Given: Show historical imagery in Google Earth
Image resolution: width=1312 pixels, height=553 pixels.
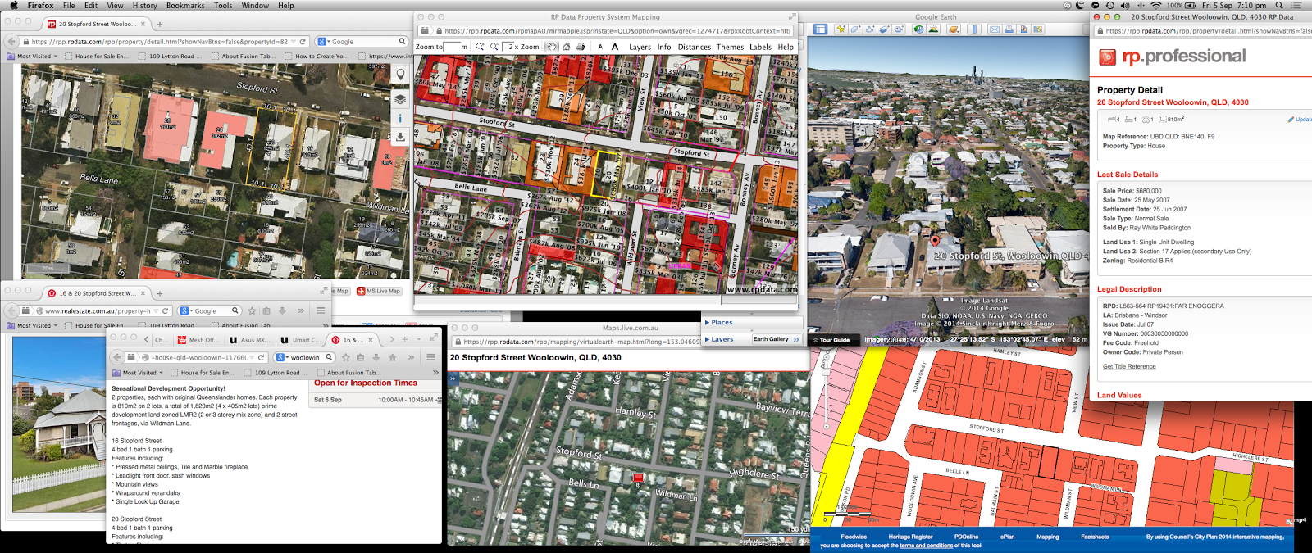Looking at the screenshot, I should [x=919, y=29].
